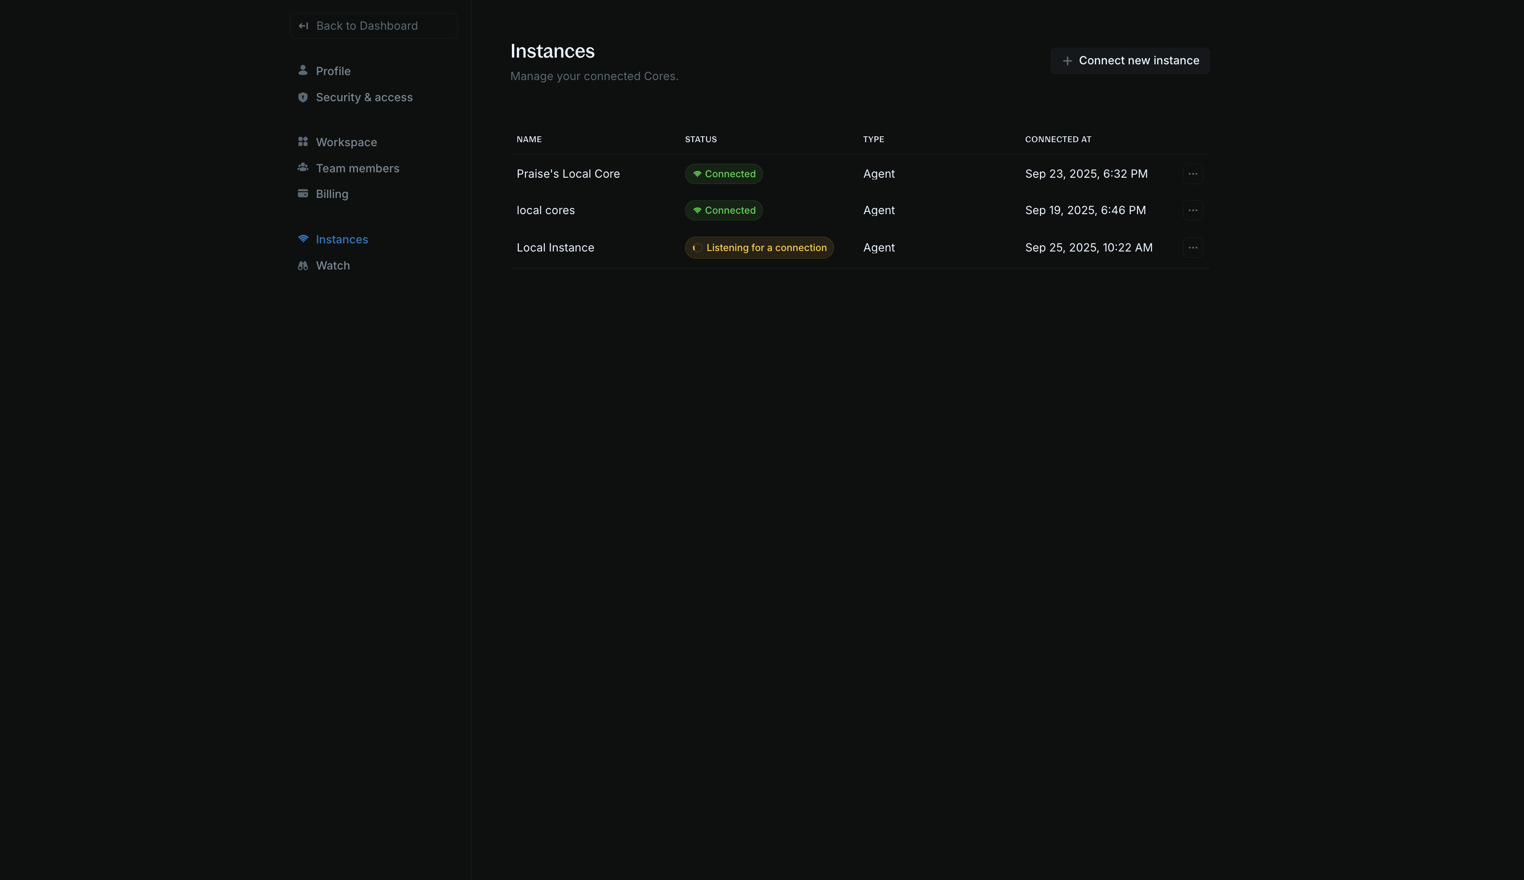This screenshot has width=1524, height=880.
Task: Select the Billing credit card icon
Action: tap(303, 193)
